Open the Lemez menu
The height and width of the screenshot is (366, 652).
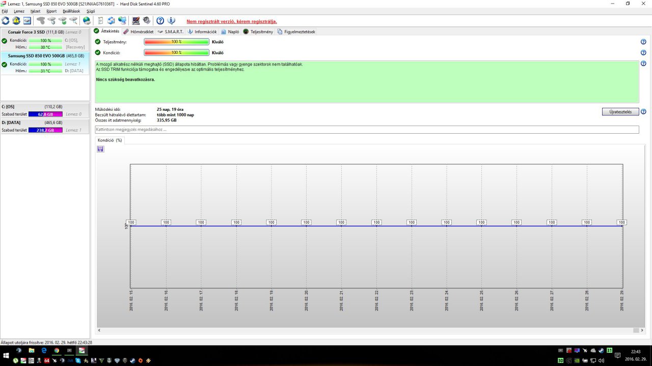tap(19, 11)
